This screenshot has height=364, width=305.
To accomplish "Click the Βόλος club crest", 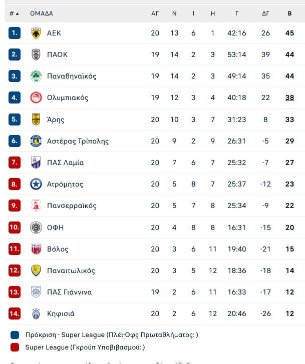I will tap(36, 249).
